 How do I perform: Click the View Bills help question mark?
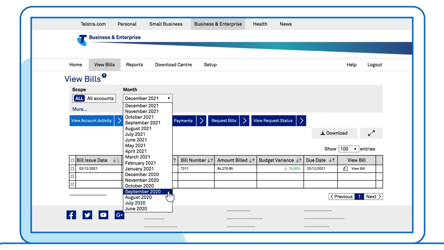coord(104,76)
